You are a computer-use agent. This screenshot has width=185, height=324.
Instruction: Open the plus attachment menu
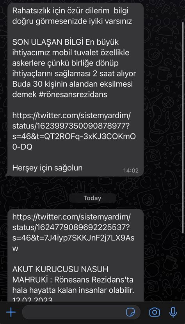click(11, 312)
